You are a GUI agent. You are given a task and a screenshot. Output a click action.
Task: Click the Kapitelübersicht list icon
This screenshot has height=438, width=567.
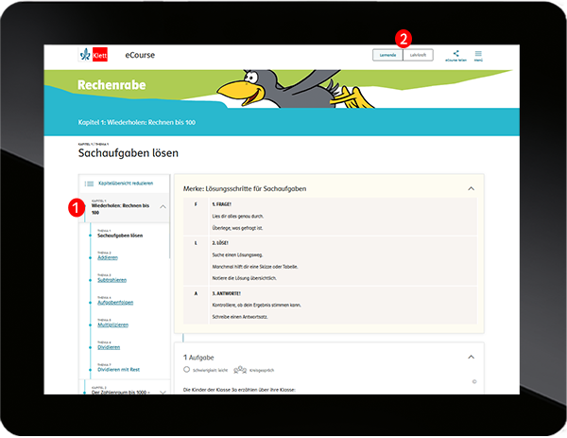tap(89, 184)
